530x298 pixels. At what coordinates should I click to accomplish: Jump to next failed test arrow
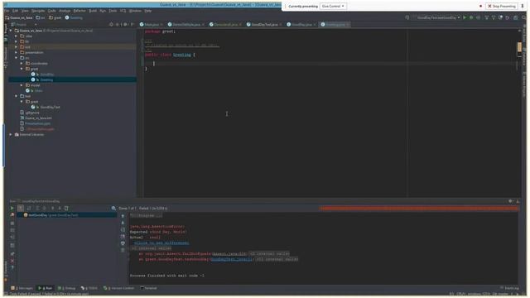pos(60,208)
